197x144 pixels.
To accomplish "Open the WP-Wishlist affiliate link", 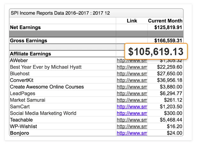I will [x=132, y=126].
